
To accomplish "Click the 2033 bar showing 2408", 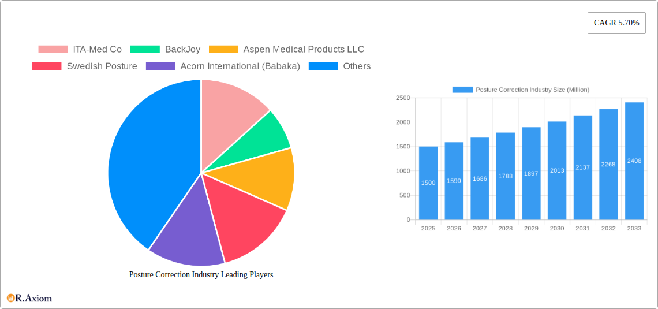I will pyautogui.click(x=634, y=161).
